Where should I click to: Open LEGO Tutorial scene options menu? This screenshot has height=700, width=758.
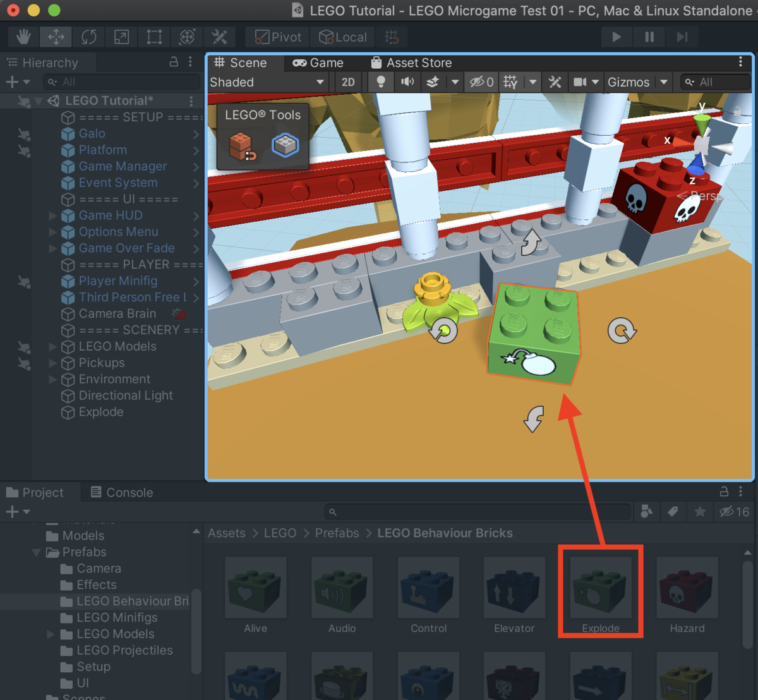click(191, 101)
